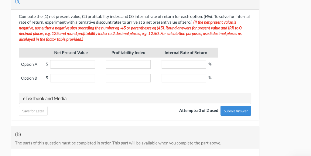The width and height of the screenshot is (311, 156).
Task: Click Option B Internal Rate of Return input
Action: (x=184, y=78)
